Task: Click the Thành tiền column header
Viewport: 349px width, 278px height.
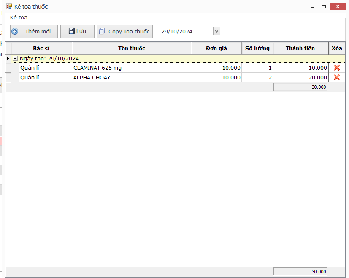Action: coord(300,48)
